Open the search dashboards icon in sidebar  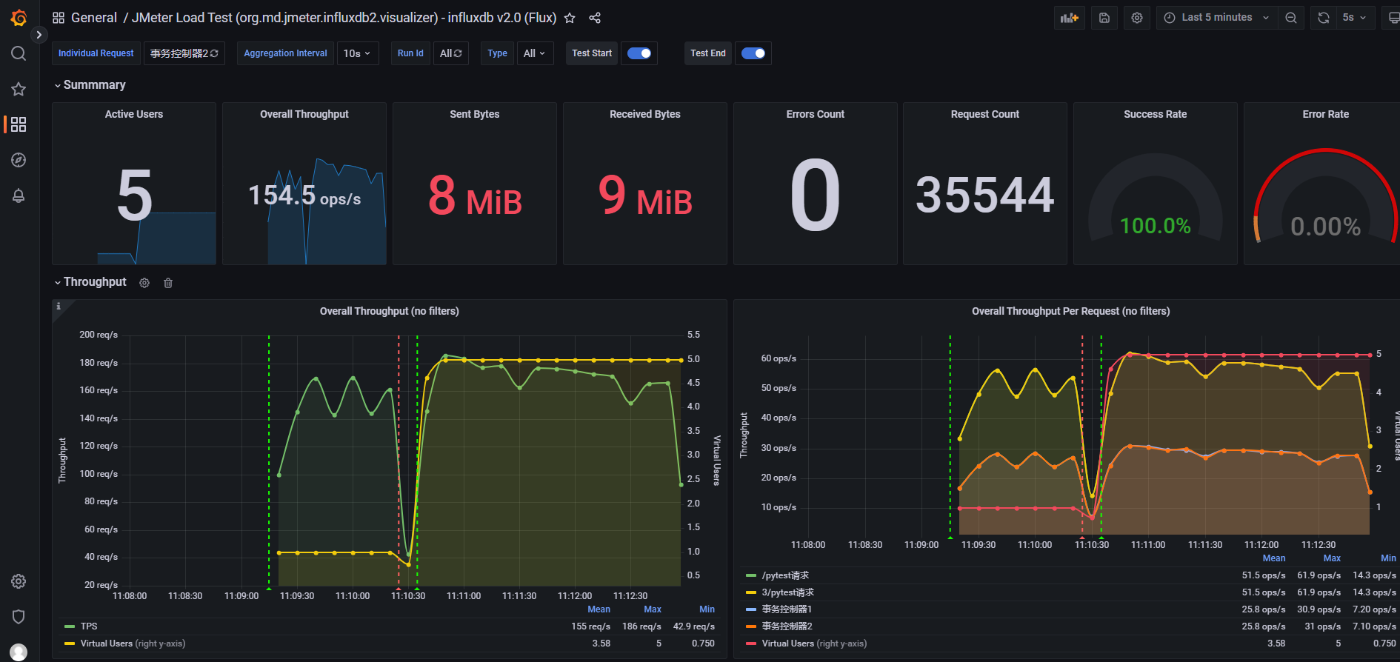tap(19, 53)
